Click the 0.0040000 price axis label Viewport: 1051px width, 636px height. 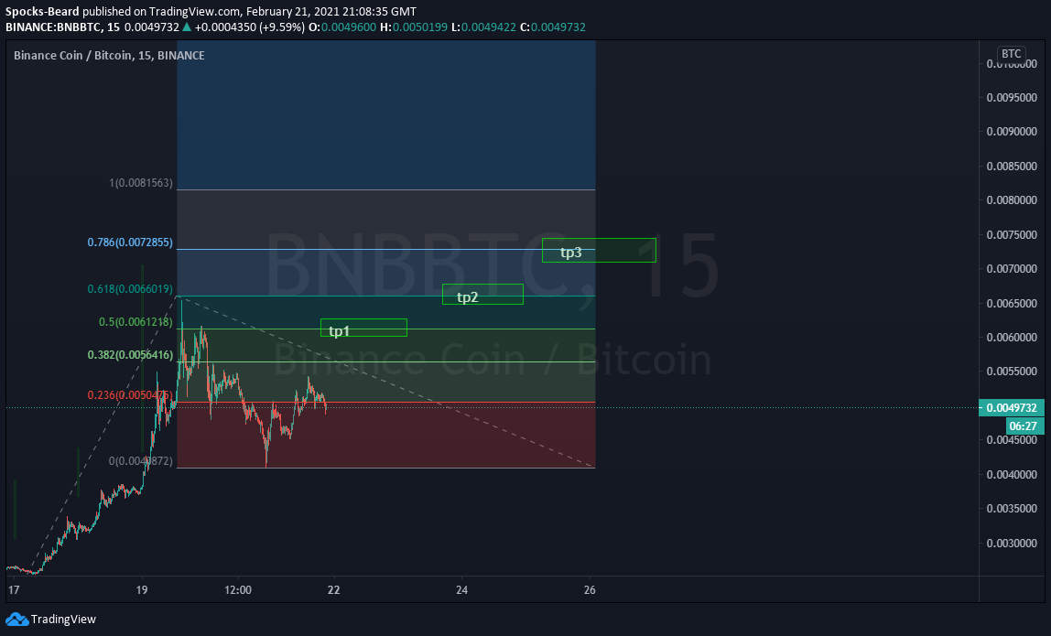click(1012, 475)
